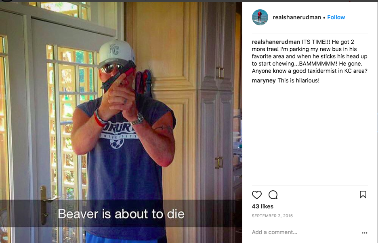Screen dimensions: 378x243
Task: Like the post with the heart icon
Action: [x=257, y=195]
